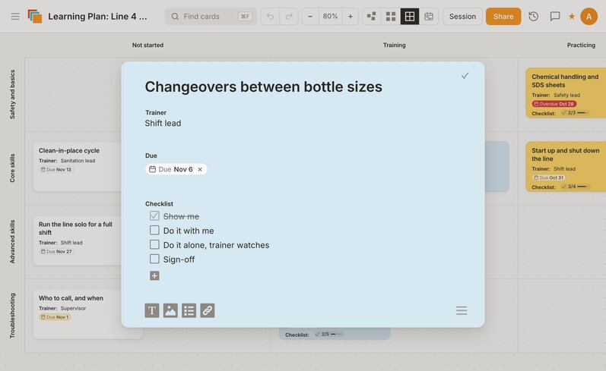Click the Due Nov 1 yellow badge
606x371 pixels.
tap(55, 317)
